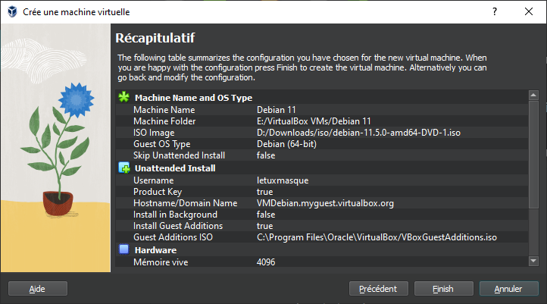Click the debian-11.5.0-amd64-DVD-1.iso path value
The width and height of the screenshot is (547, 304).
point(358,133)
